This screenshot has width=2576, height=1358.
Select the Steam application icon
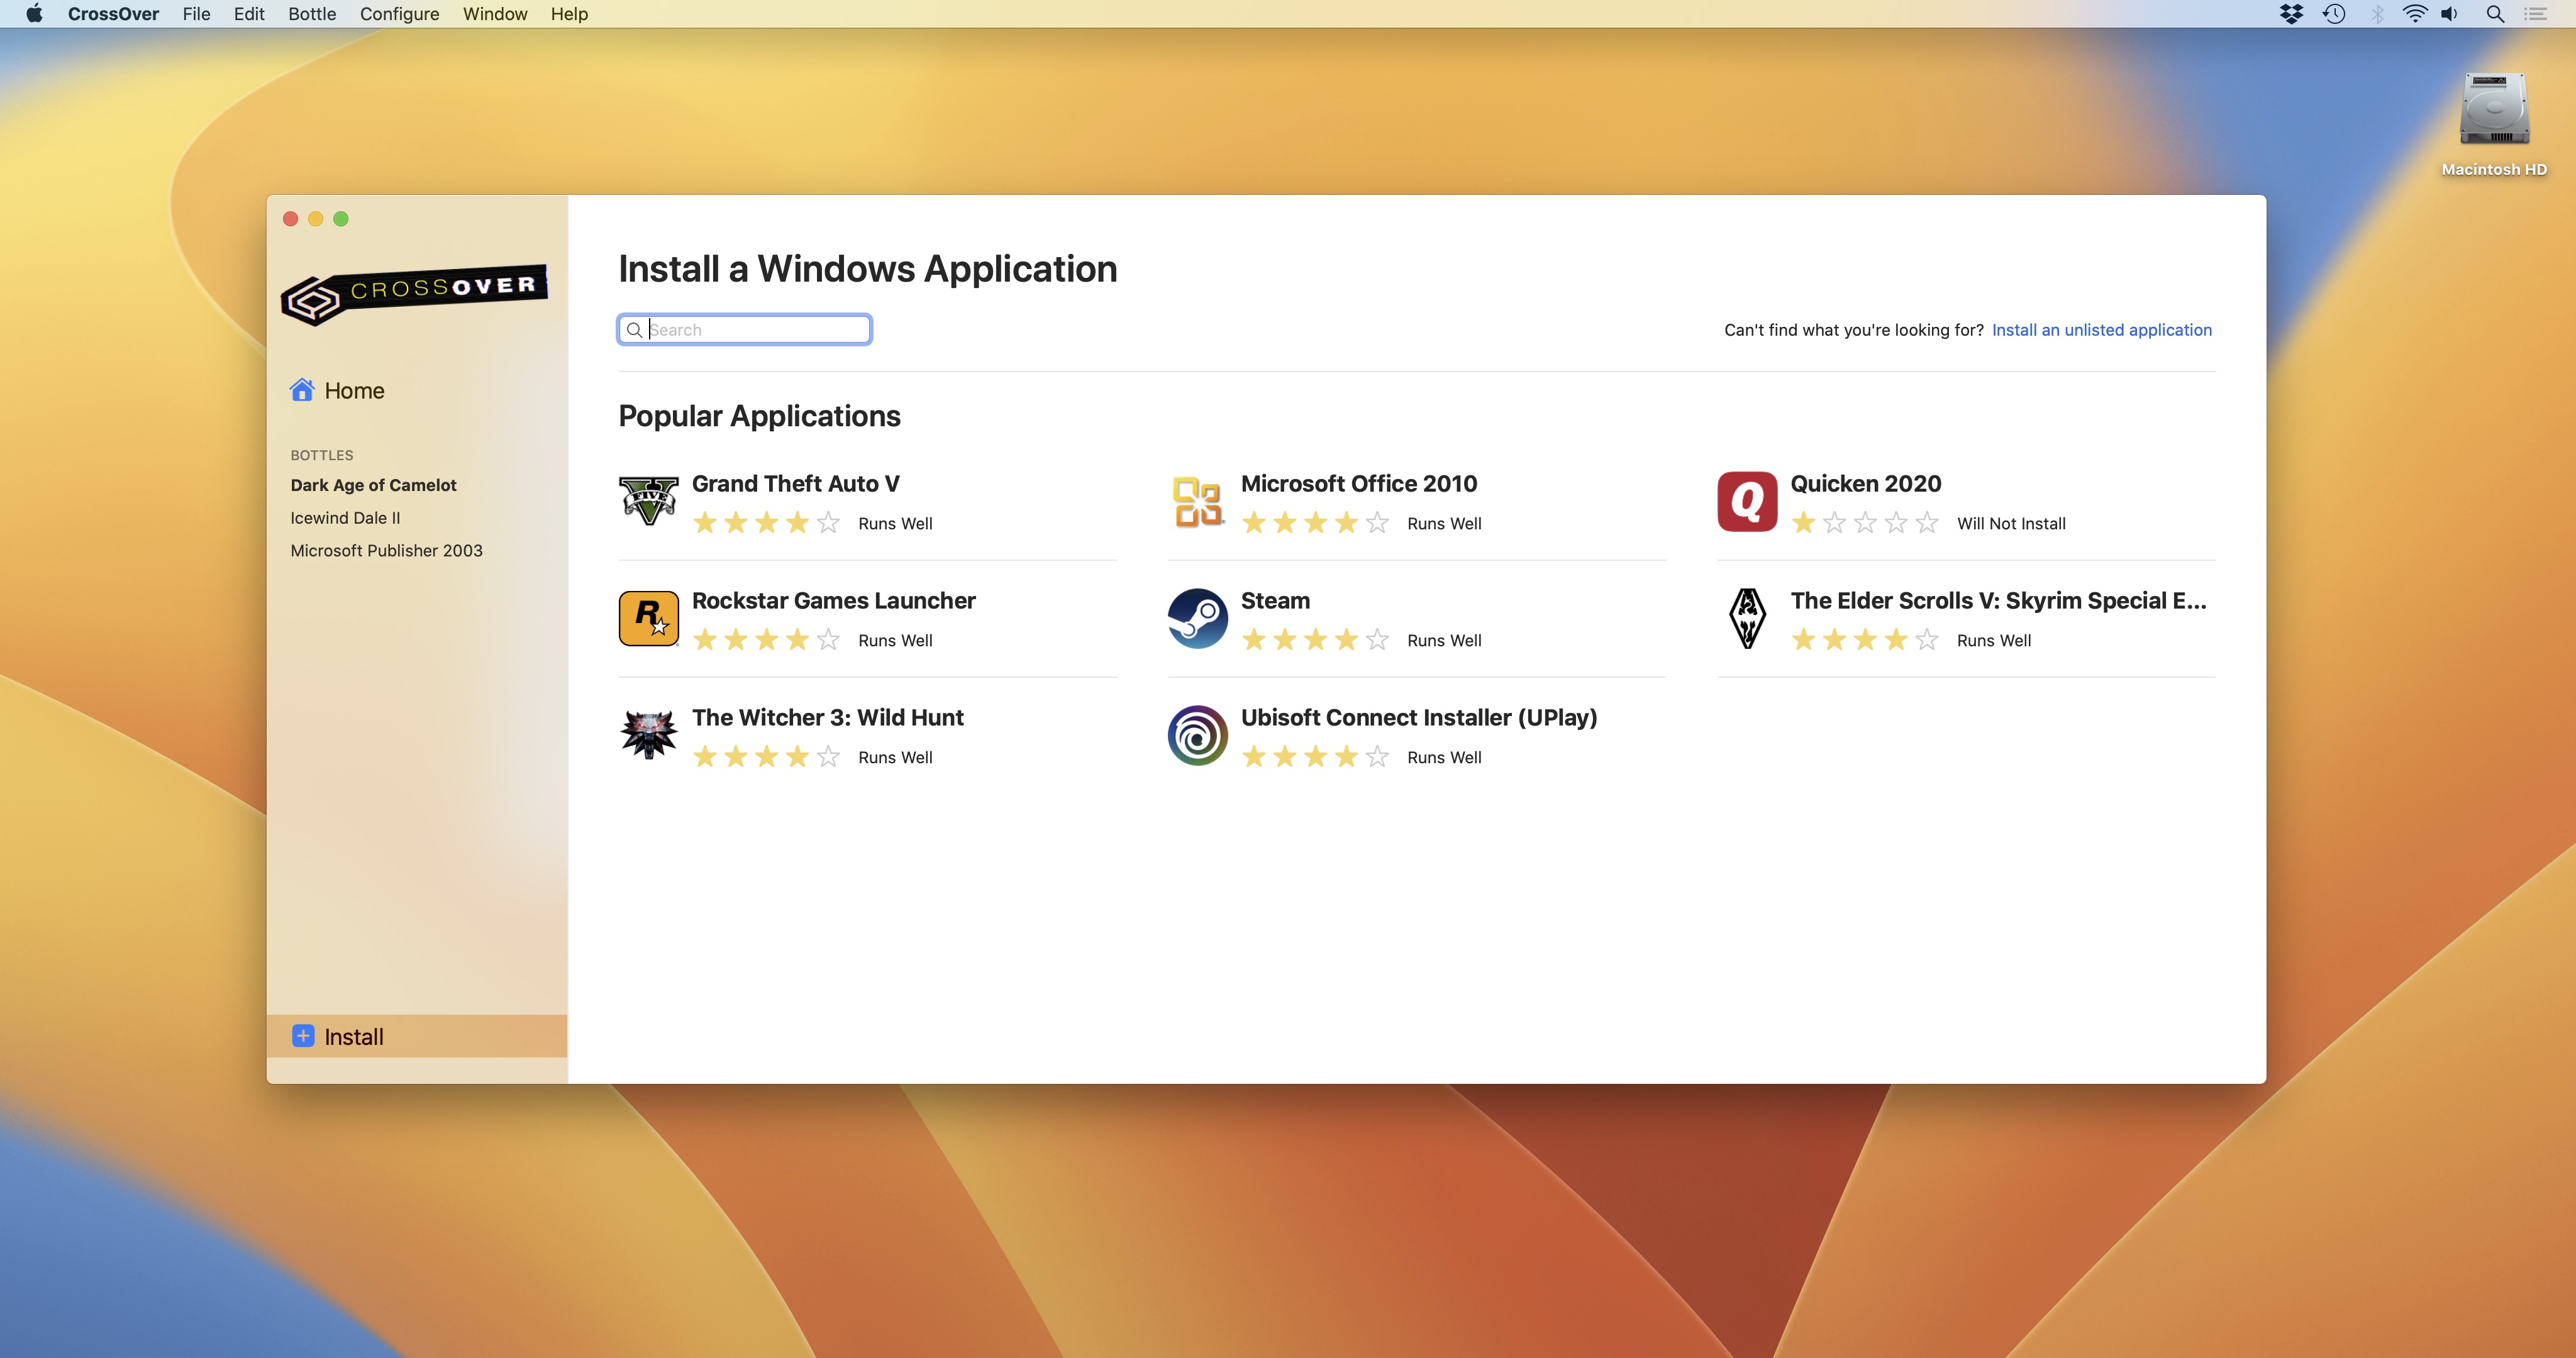1197,617
